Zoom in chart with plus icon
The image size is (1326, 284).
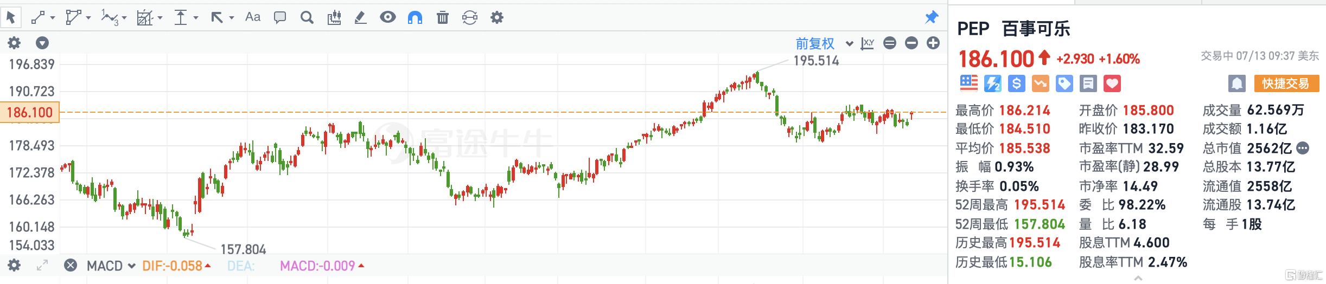[x=933, y=43]
